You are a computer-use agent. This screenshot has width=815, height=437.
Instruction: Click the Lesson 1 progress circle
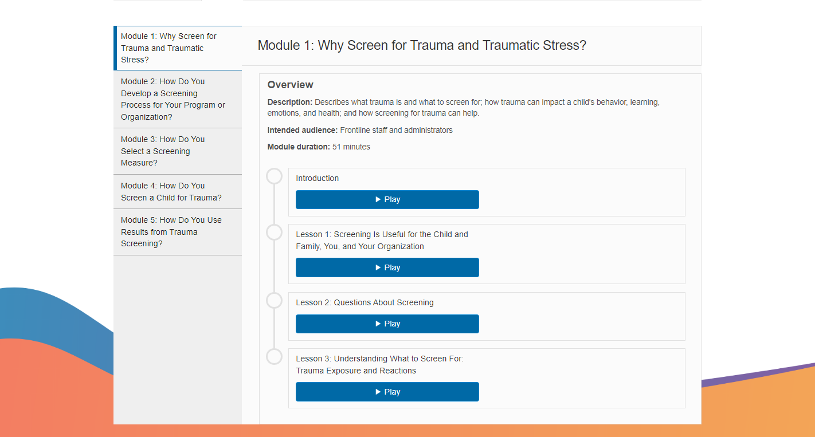coord(275,233)
